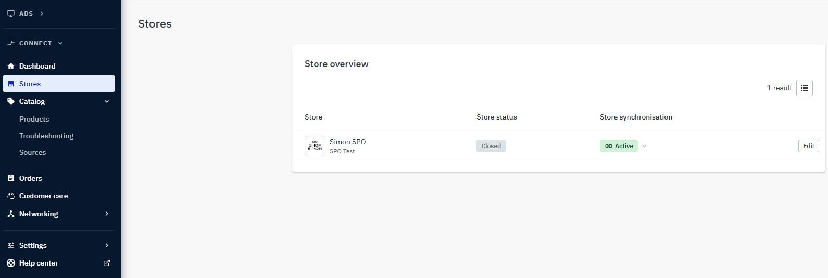Expand the Networking submenu arrow
Screen dimensions: 828x278
(107, 214)
